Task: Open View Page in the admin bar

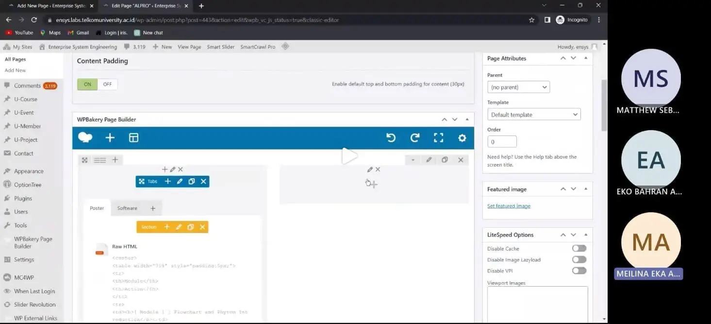Action: [189, 47]
